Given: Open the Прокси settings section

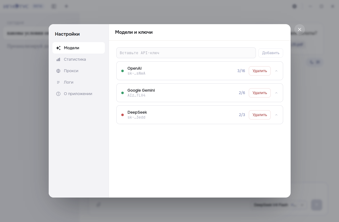Looking at the screenshot, I should click(78, 71).
